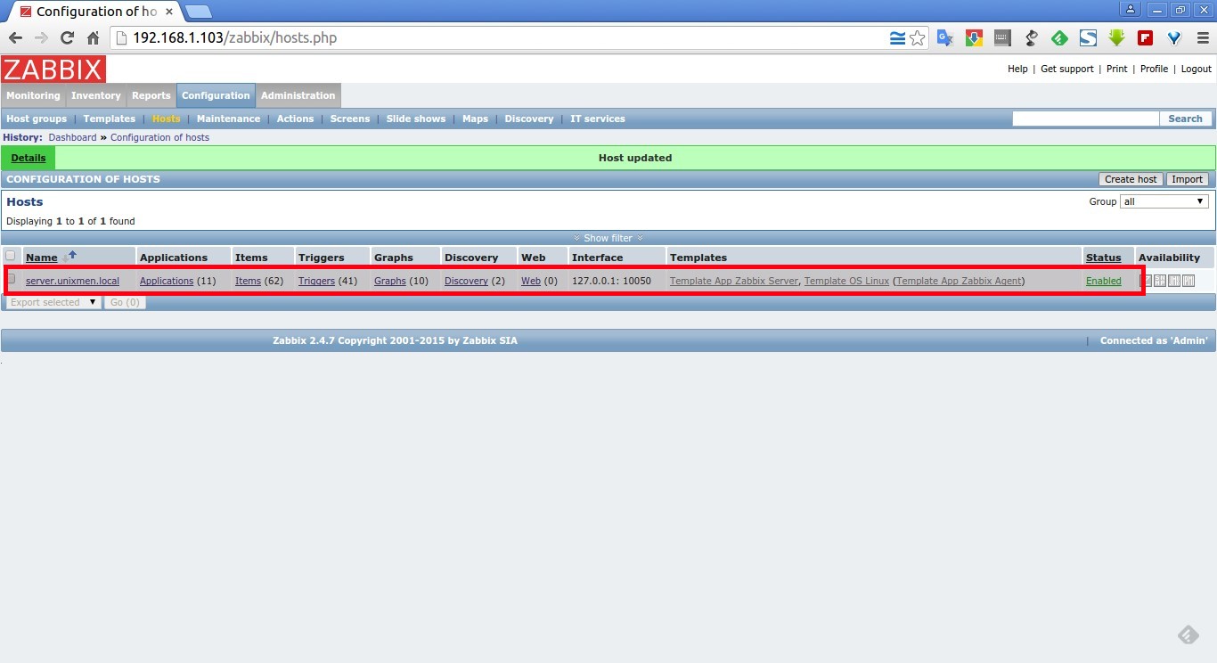Go to Actions submenu

[295, 119]
